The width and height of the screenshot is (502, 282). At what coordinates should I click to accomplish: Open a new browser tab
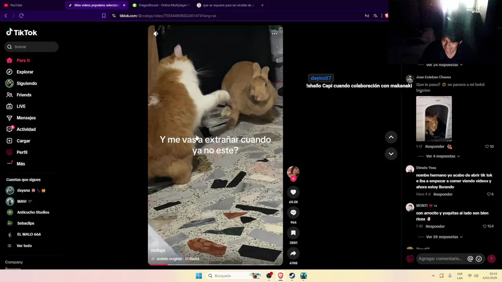tap(262, 5)
